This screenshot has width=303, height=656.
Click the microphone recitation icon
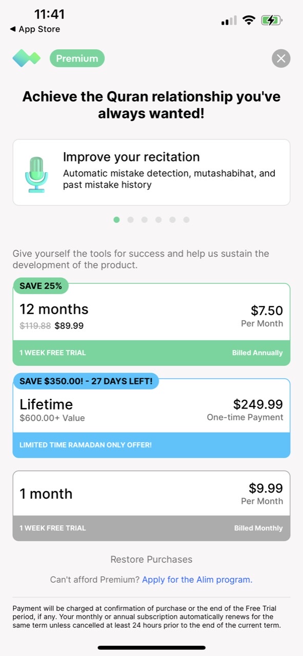pos(37,172)
